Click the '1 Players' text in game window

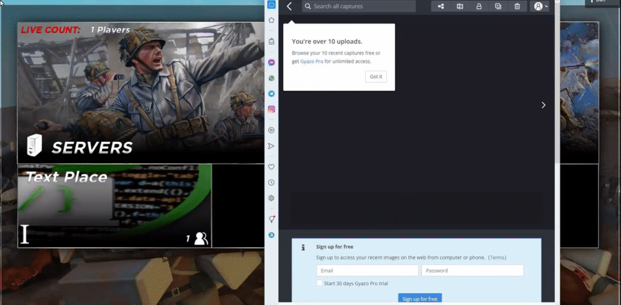click(x=110, y=30)
